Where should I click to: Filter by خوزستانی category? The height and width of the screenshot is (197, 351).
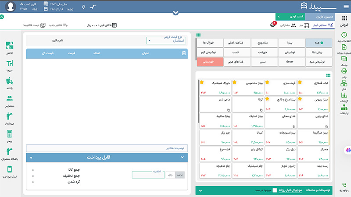[210, 62]
